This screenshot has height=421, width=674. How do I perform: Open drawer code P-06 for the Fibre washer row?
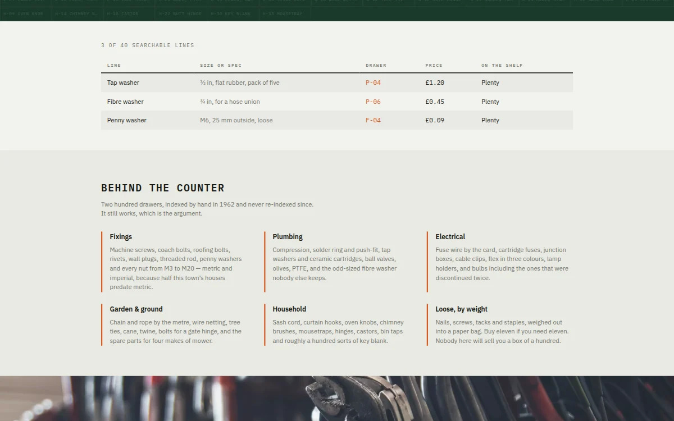(x=373, y=102)
